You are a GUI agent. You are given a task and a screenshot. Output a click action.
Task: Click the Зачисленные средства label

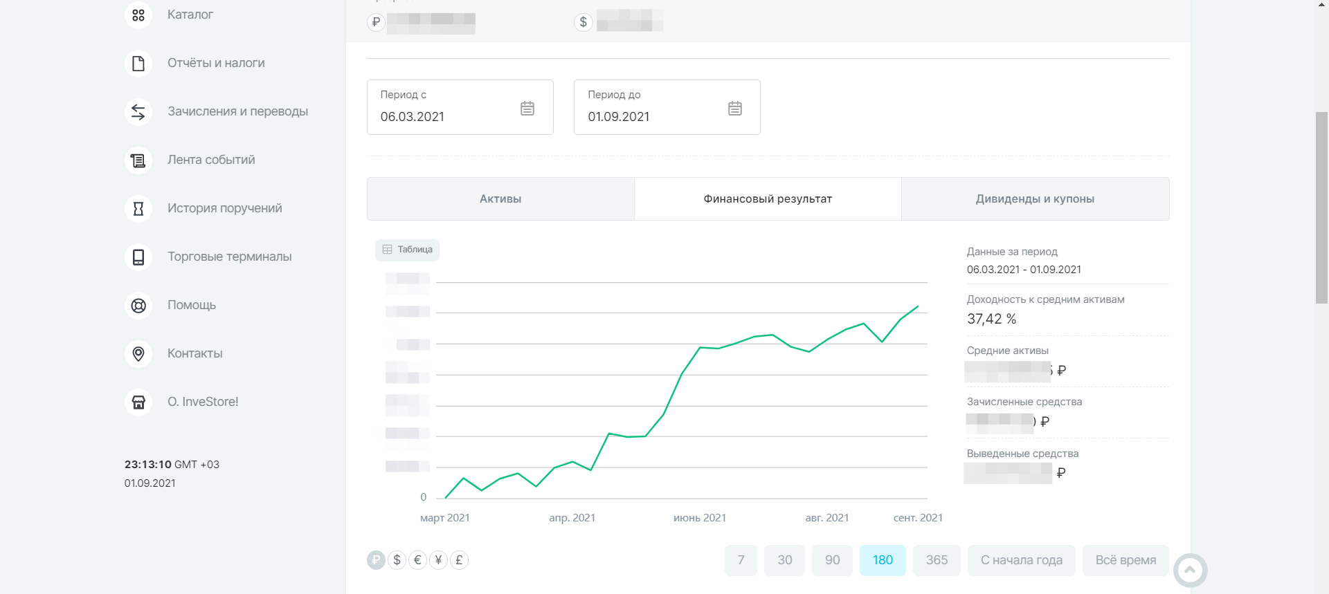coord(1024,402)
